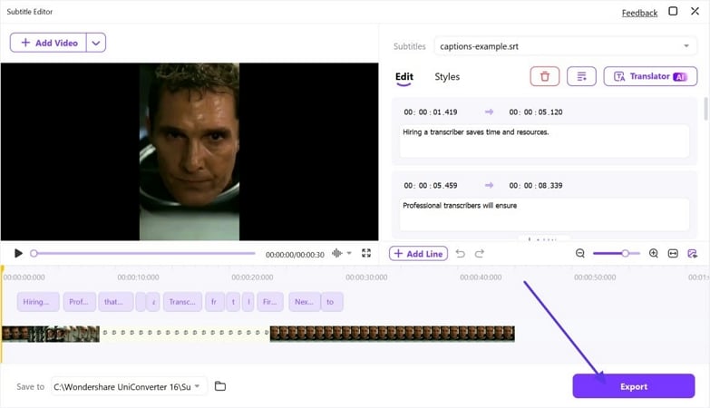Click the subtitle list options icon
This screenshot has width=710, height=408.
[x=581, y=76]
